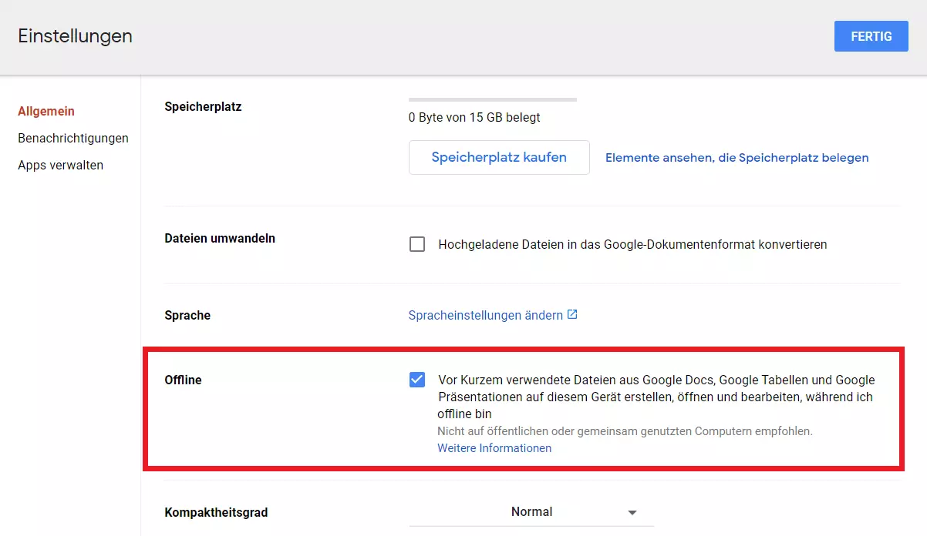Click the Sprache label
The height and width of the screenshot is (536, 927).
(187, 315)
